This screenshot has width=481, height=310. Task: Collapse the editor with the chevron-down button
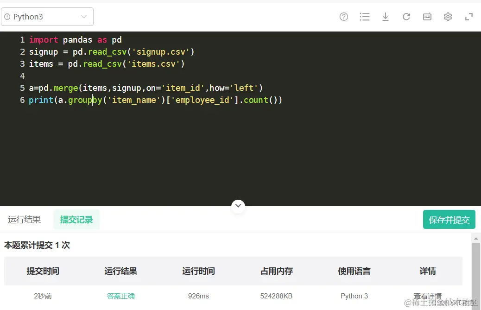click(238, 206)
